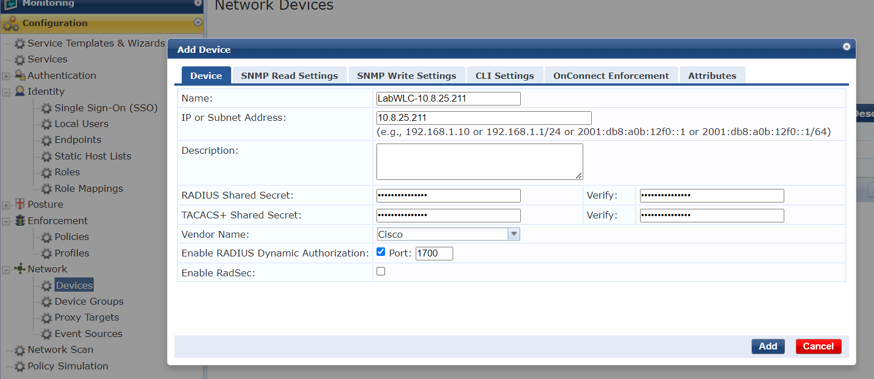This screenshot has width=874, height=379.
Task: Click the Network node icon
Action: click(20, 269)
